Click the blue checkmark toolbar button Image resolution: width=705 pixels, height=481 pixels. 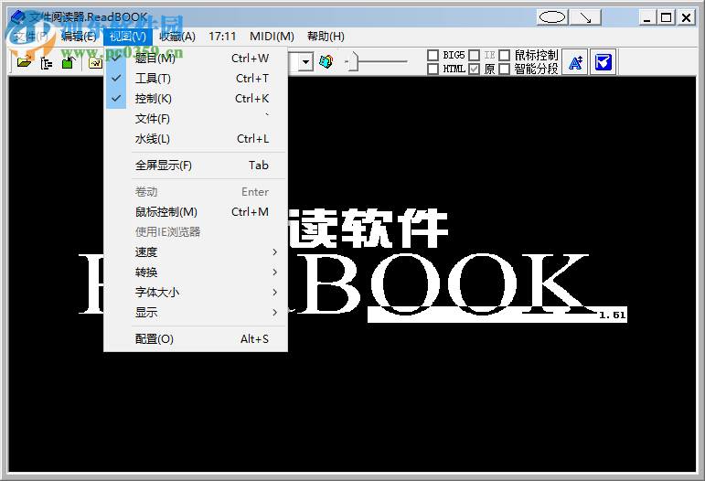[603, 62]
